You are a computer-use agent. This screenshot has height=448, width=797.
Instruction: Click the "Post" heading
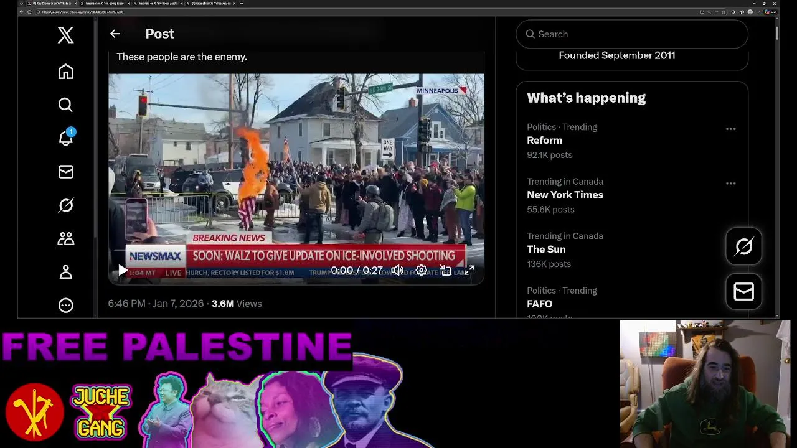click(159, 34)
